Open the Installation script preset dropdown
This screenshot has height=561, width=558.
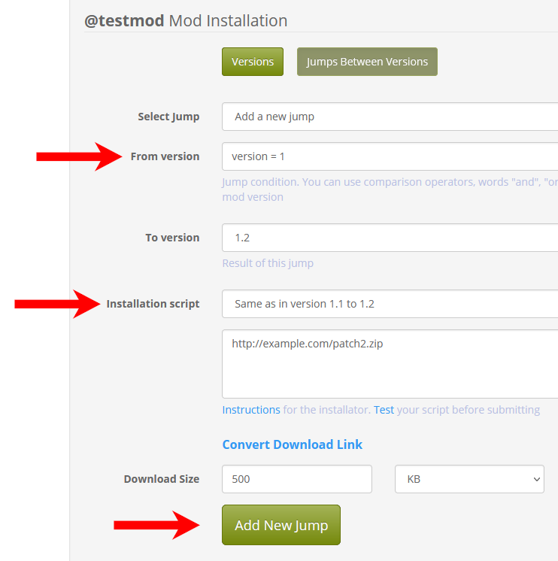click(x=390, y=304)
